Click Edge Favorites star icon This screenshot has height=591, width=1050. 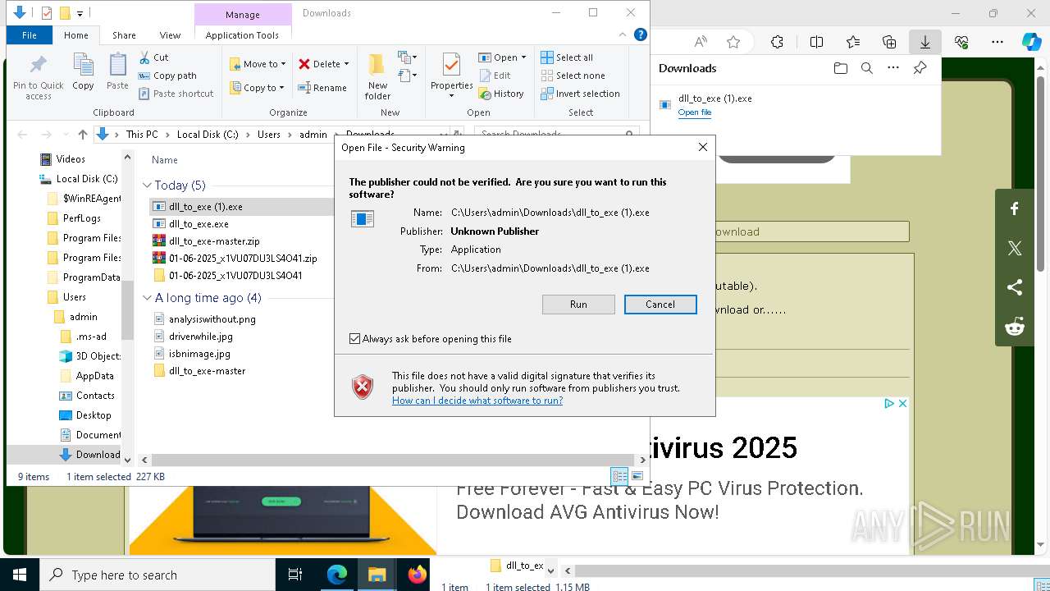tap(733, 42)
